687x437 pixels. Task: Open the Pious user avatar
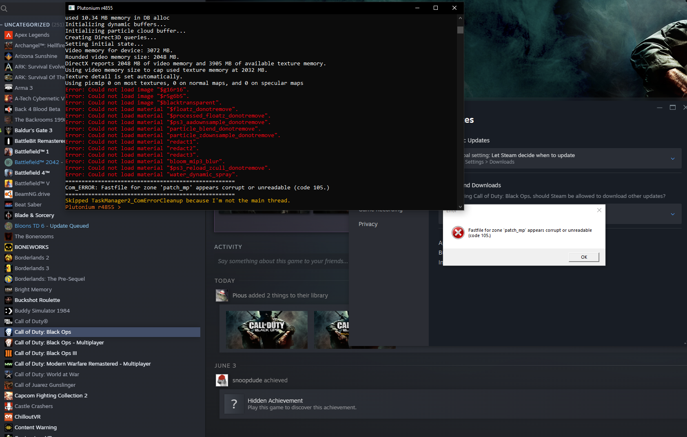tap(222, 295)
